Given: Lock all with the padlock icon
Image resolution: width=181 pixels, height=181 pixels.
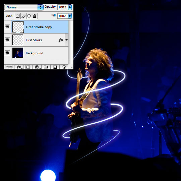Looking at the screenshot, I should [35, 16].
